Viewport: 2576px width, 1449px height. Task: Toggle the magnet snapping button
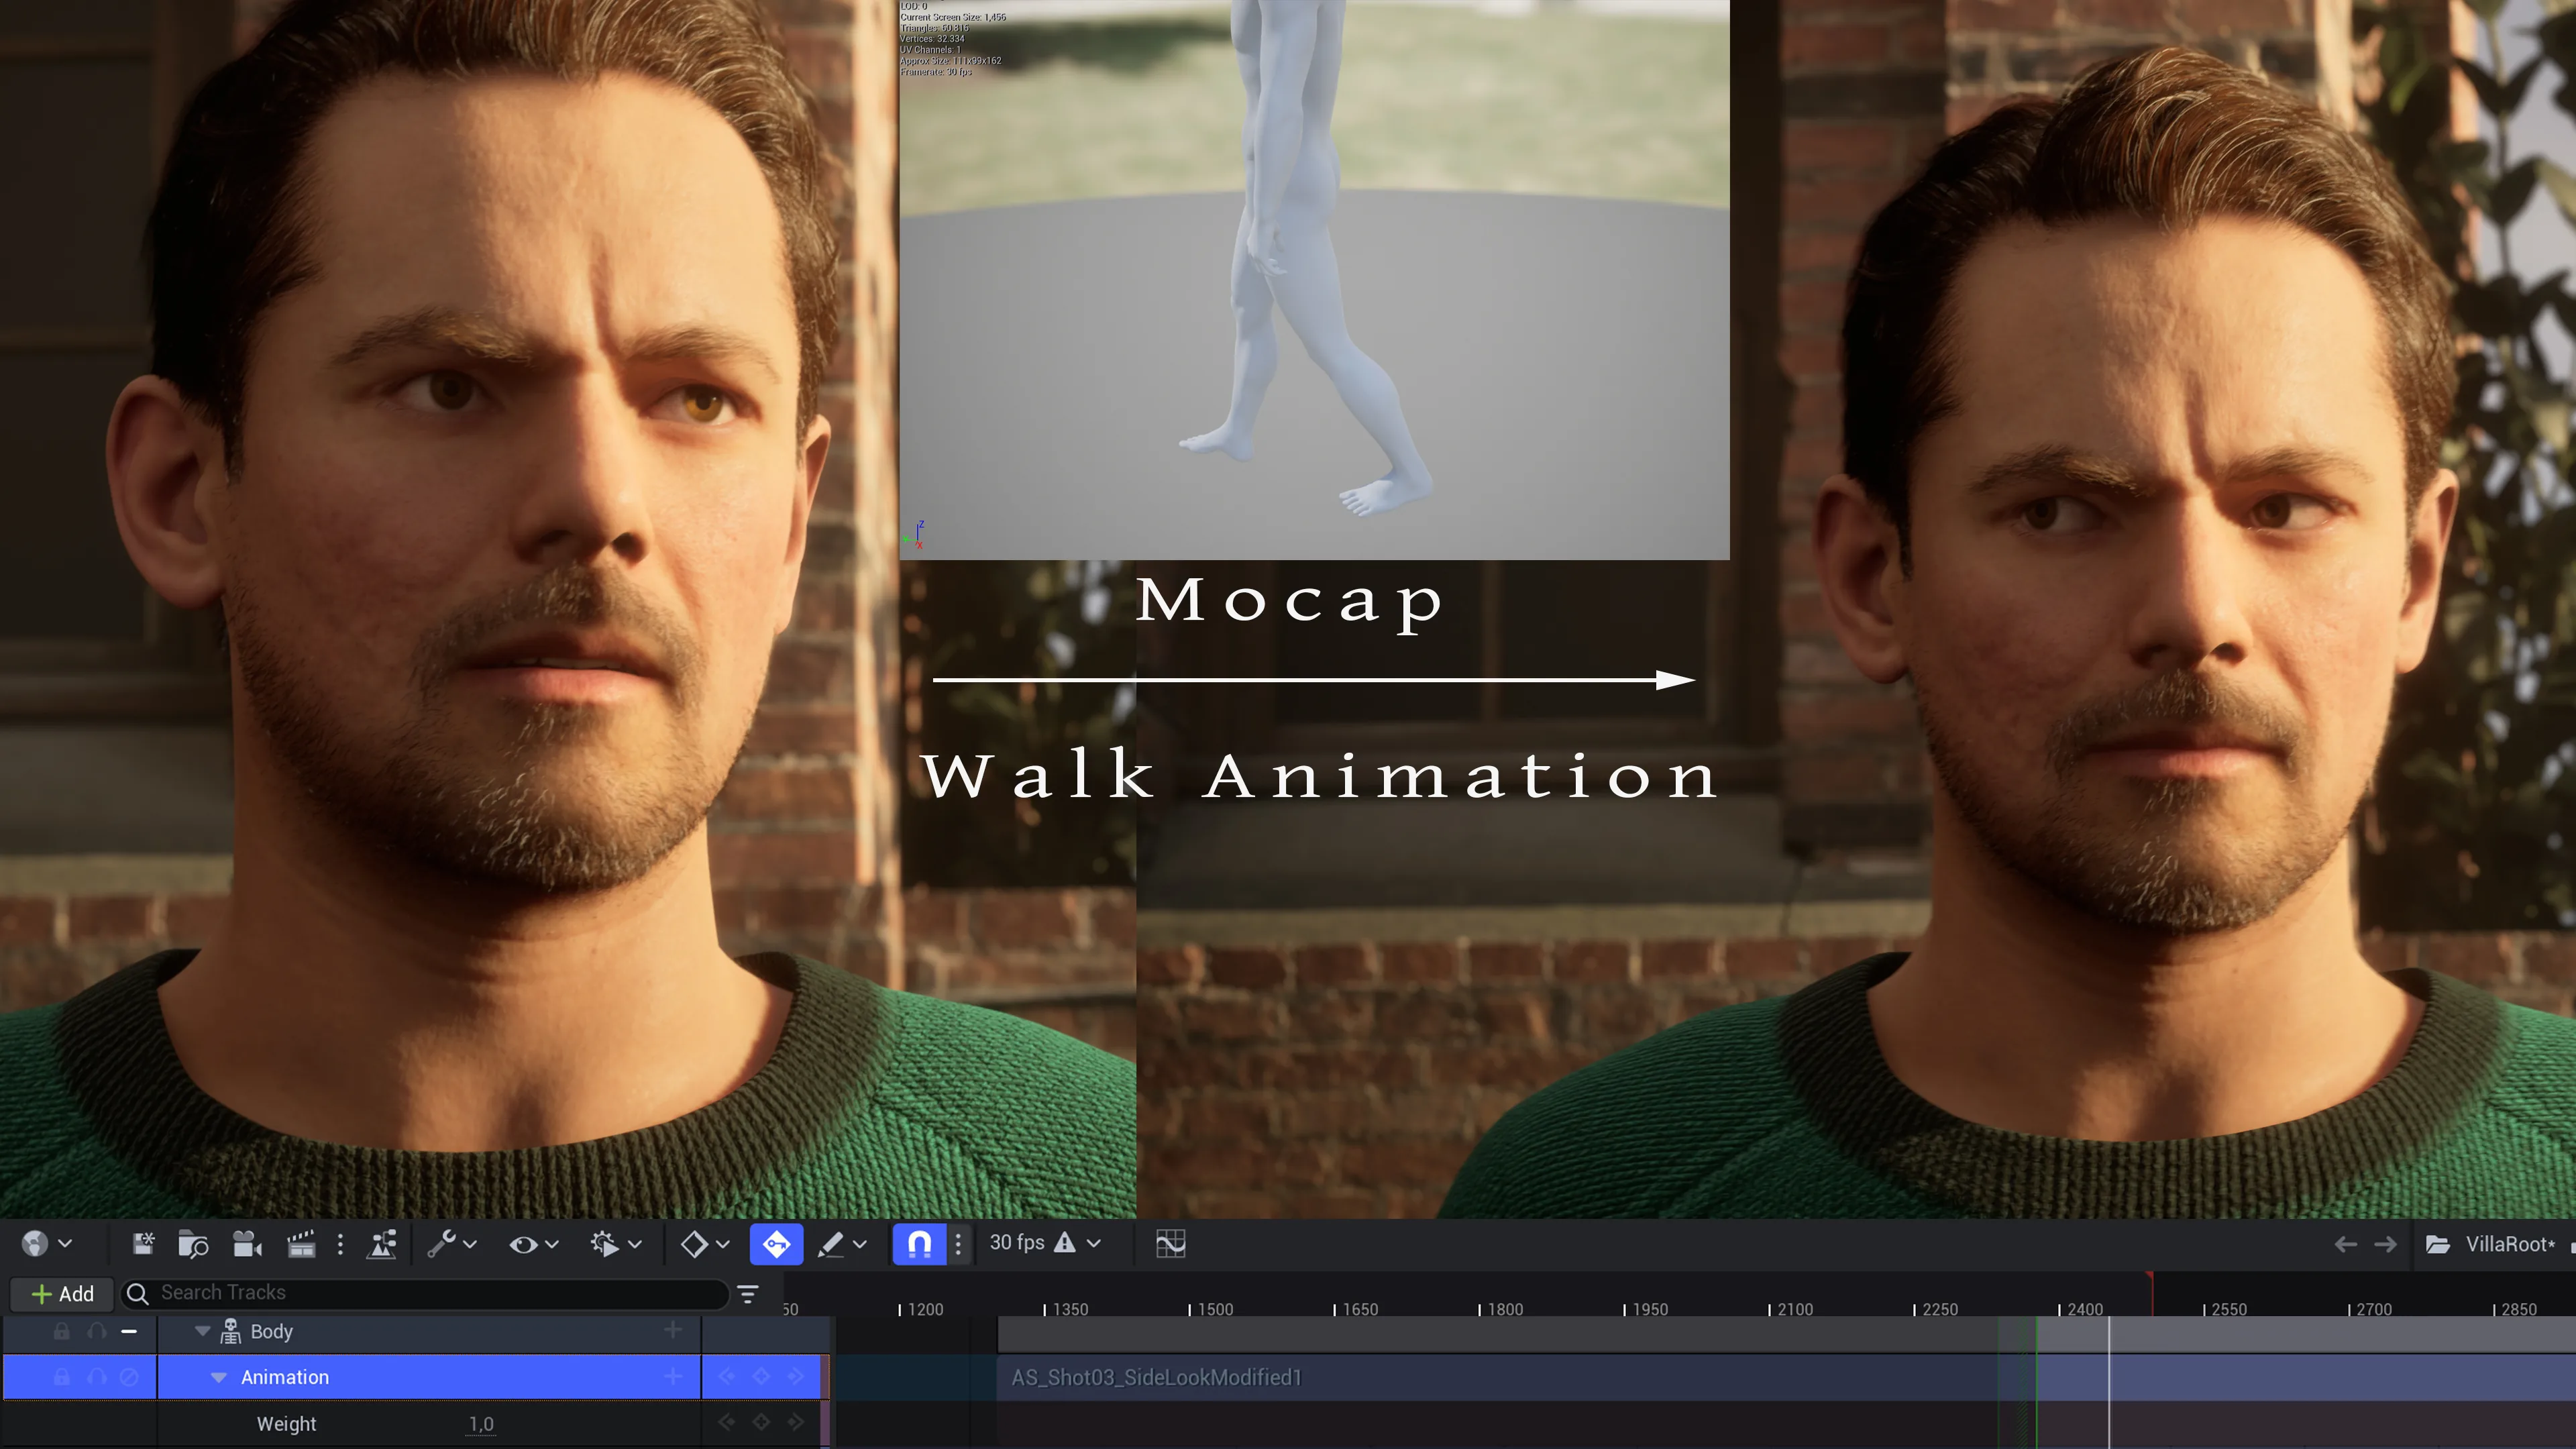pyautogui.click(x=919, y=1244)
